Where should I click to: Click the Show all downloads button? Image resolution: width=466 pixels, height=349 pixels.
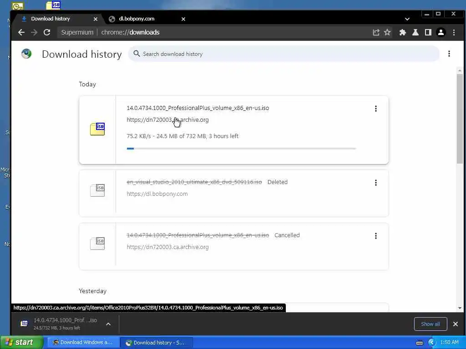click(x=431, y=324)
